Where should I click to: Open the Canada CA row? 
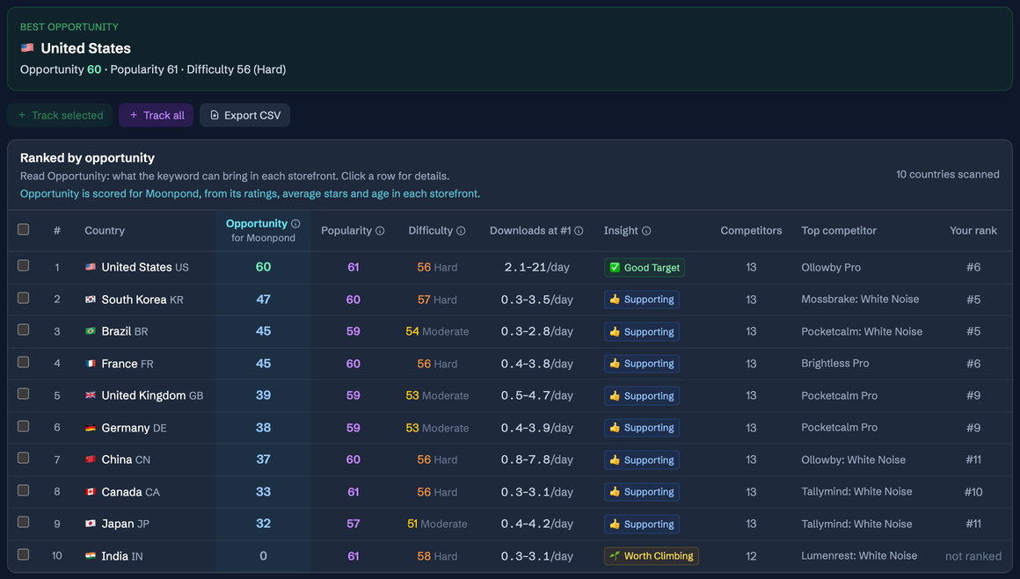click(x=509, y=492)
